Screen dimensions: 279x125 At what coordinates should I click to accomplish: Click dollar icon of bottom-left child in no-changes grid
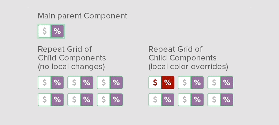45,100
